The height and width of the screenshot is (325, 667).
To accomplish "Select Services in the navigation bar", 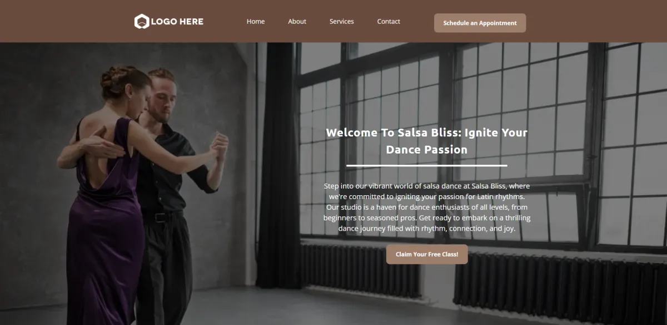I will coord(341,22).
